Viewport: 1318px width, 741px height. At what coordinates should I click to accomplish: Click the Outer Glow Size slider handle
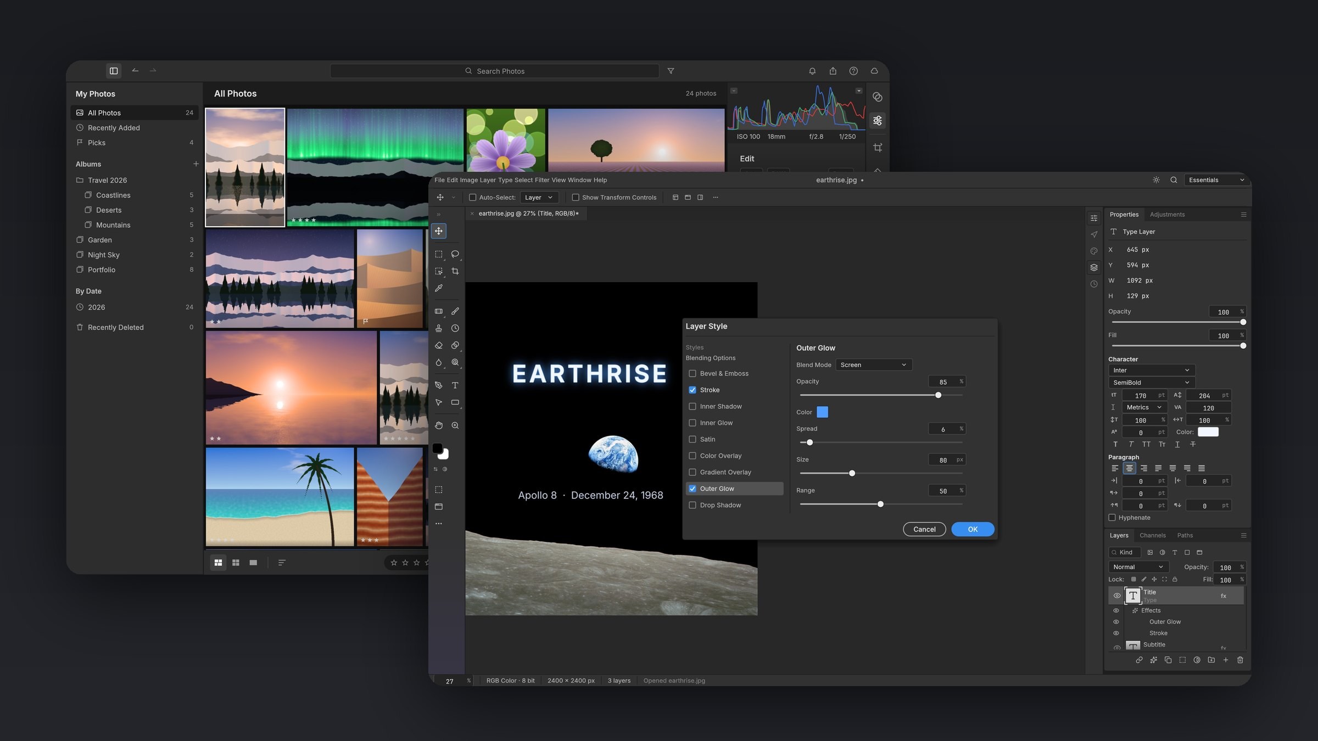tap(852, 473)
